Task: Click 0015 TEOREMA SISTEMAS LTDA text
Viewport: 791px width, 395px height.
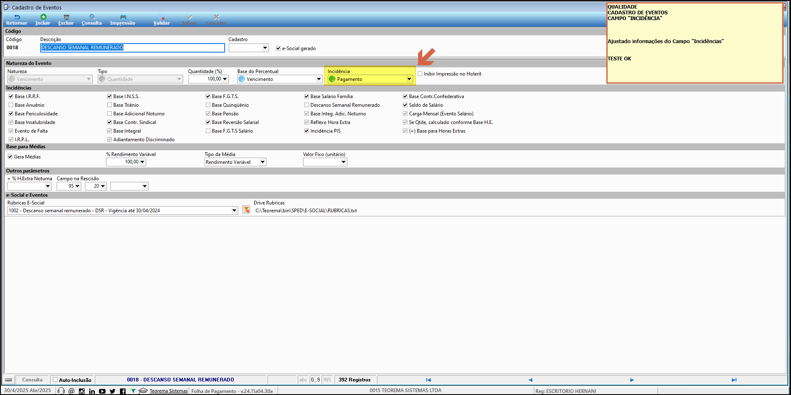Action: pyautogui.click(x=405, y=390)
